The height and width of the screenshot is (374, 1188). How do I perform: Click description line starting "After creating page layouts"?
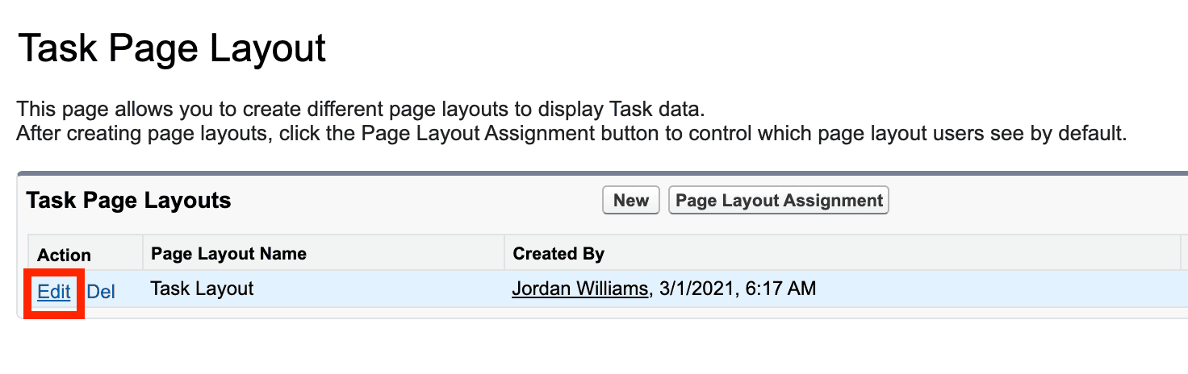(x=571, y=133)
